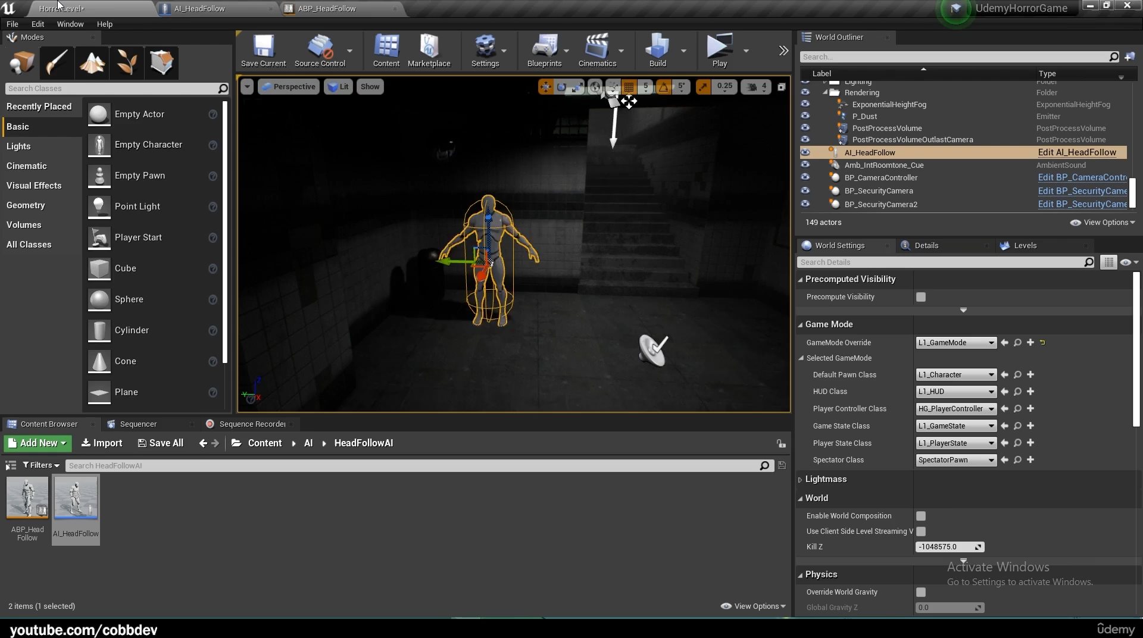Screen dimensions: 1143x638
Task: Click the Edit AI_HeadFollow link
Action: [1076, 152]
